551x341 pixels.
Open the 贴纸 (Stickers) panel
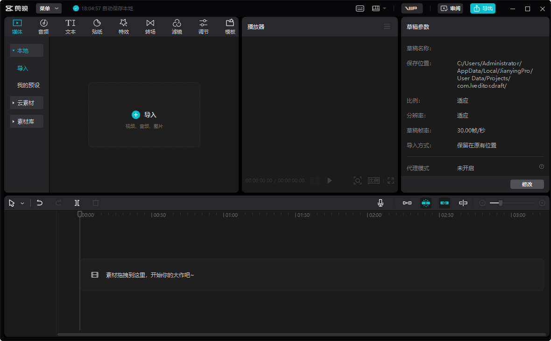(97, 27)
